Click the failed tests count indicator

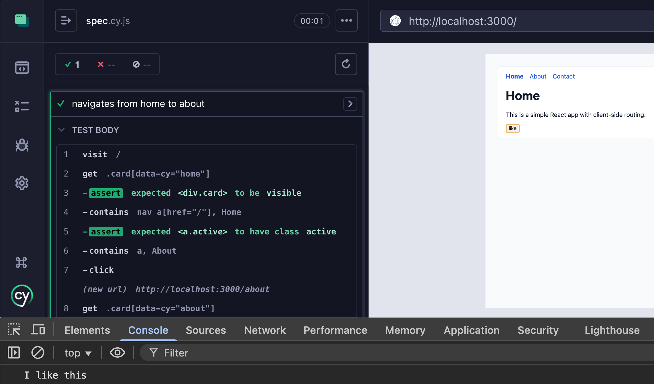(106, 64)
